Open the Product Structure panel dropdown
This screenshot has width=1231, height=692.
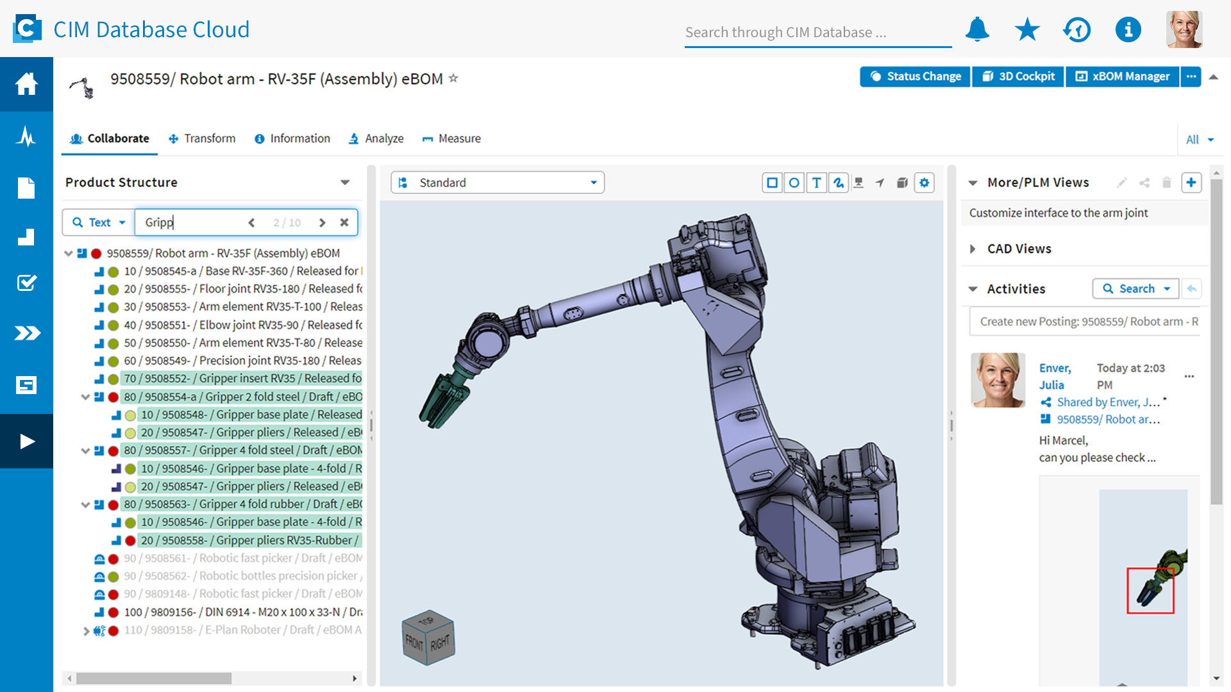pyautogui.click(x=345, y=183)
